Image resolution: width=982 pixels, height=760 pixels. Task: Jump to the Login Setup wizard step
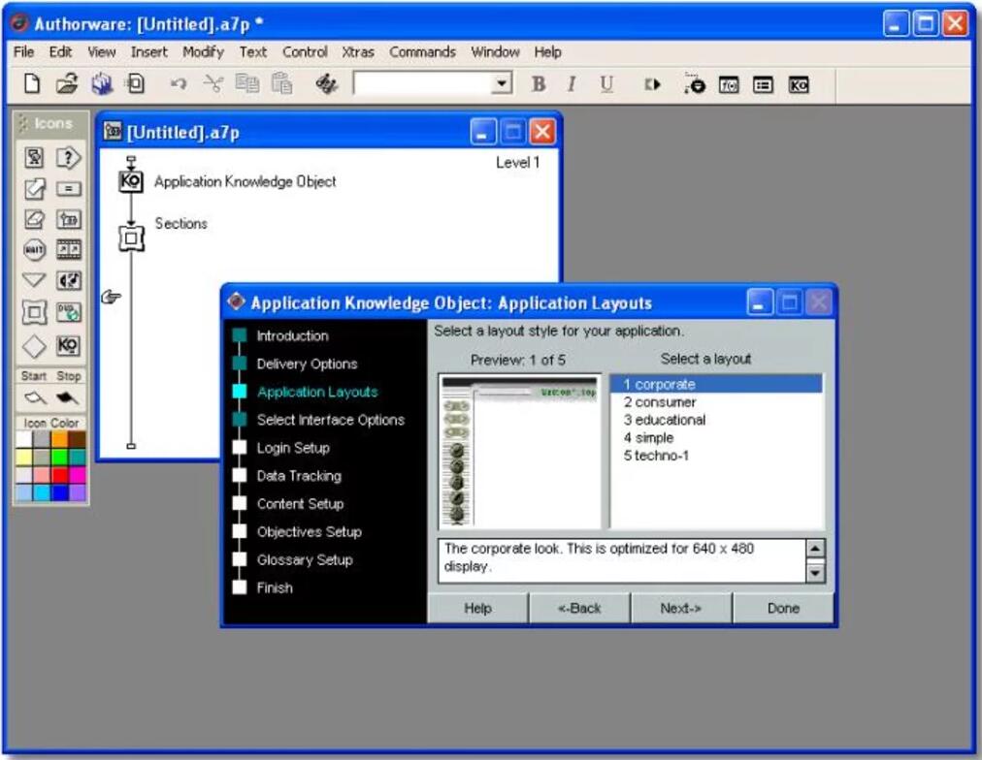(x=292, y=448)
